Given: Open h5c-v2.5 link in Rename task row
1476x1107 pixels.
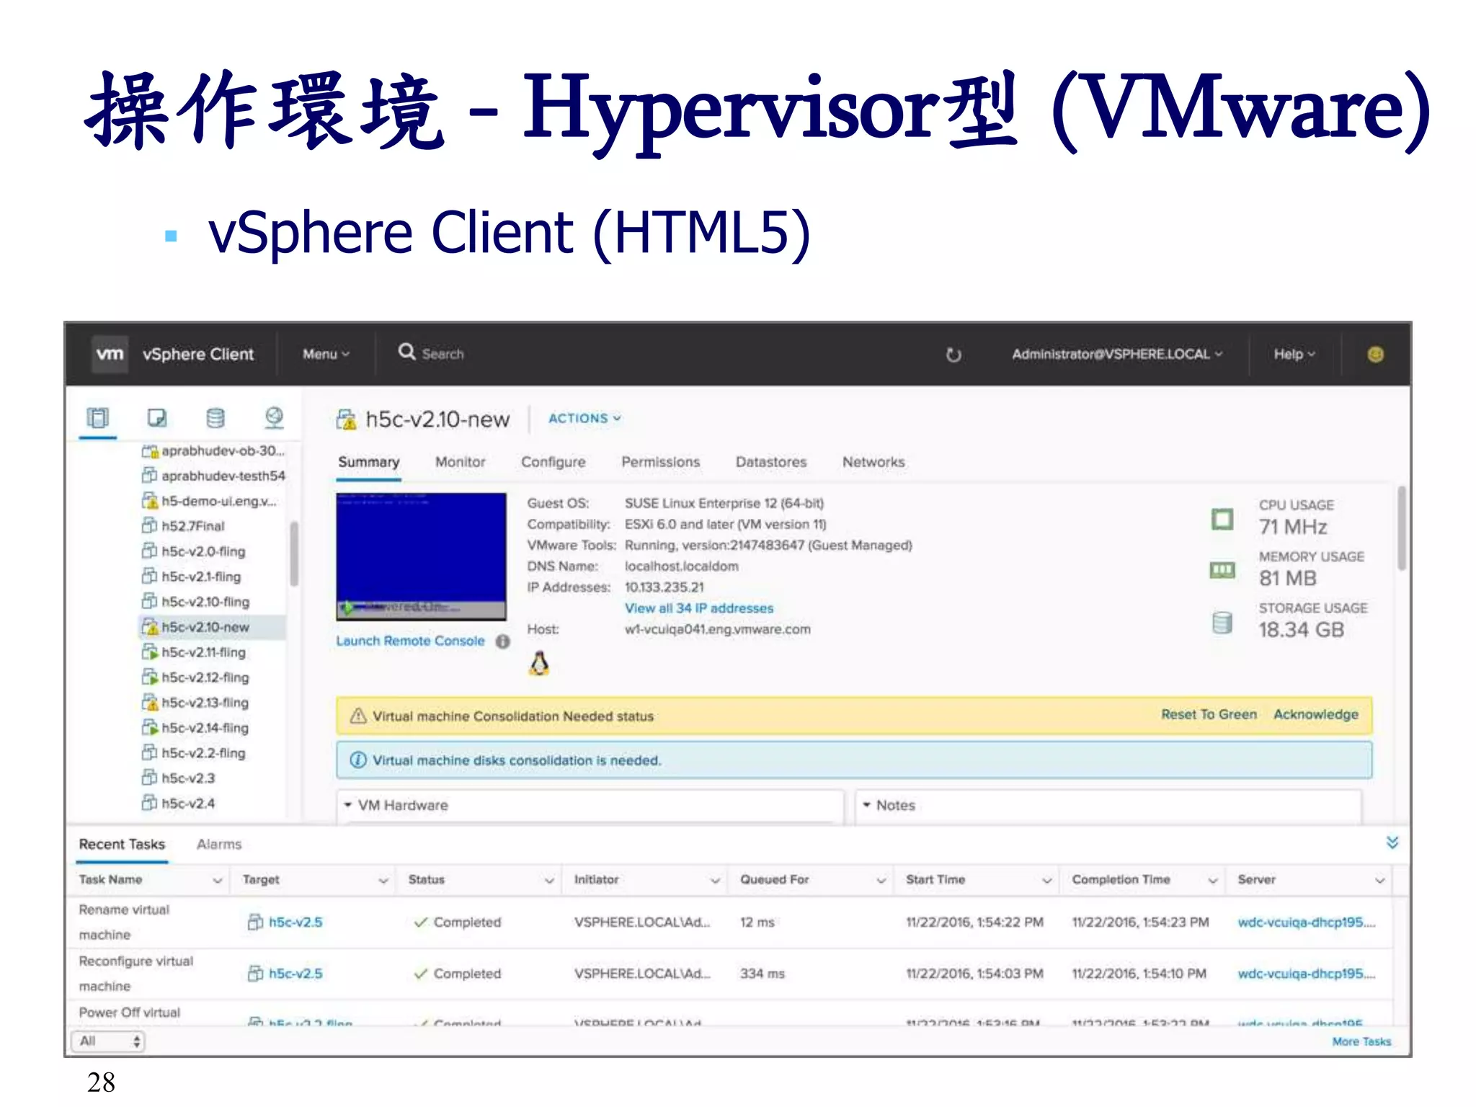Looking at the screenshot, I should point(295,922).
